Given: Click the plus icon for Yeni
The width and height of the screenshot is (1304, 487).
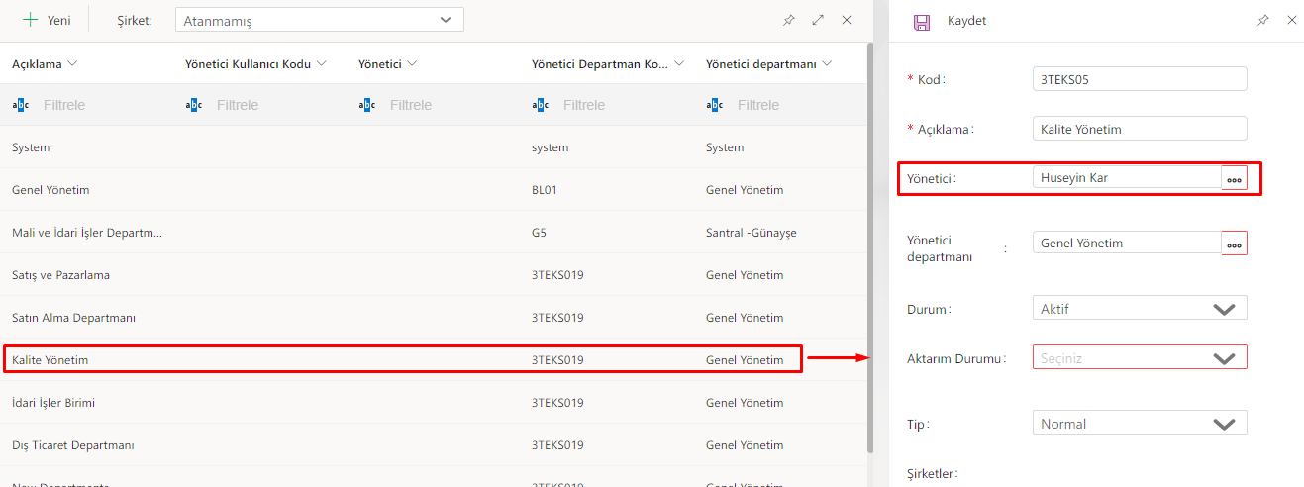Looking at the screenshot, I should point(31,20).
